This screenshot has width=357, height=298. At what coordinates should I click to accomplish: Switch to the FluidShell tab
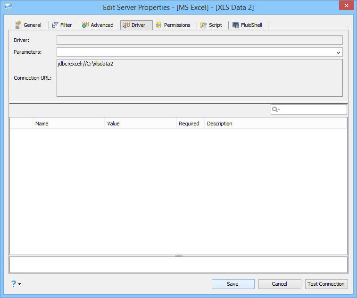[x=248, y=25]
